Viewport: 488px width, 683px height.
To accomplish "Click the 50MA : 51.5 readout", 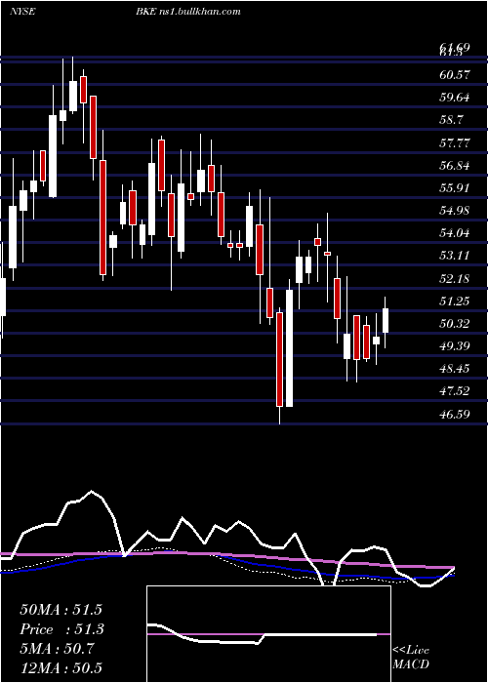I will 61,610.
